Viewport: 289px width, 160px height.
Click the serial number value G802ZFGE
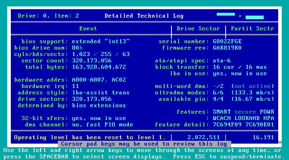(227, 42)
